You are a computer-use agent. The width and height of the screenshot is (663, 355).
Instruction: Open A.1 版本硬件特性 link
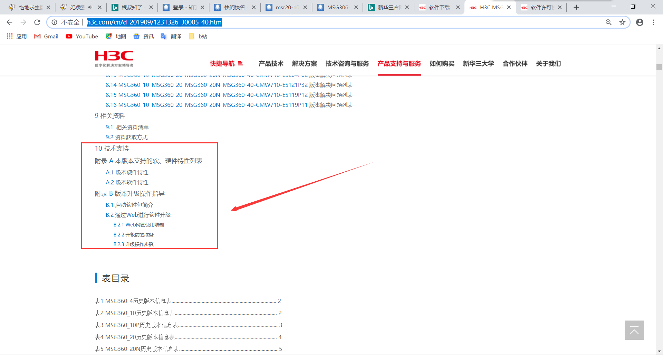click(127, 172)
